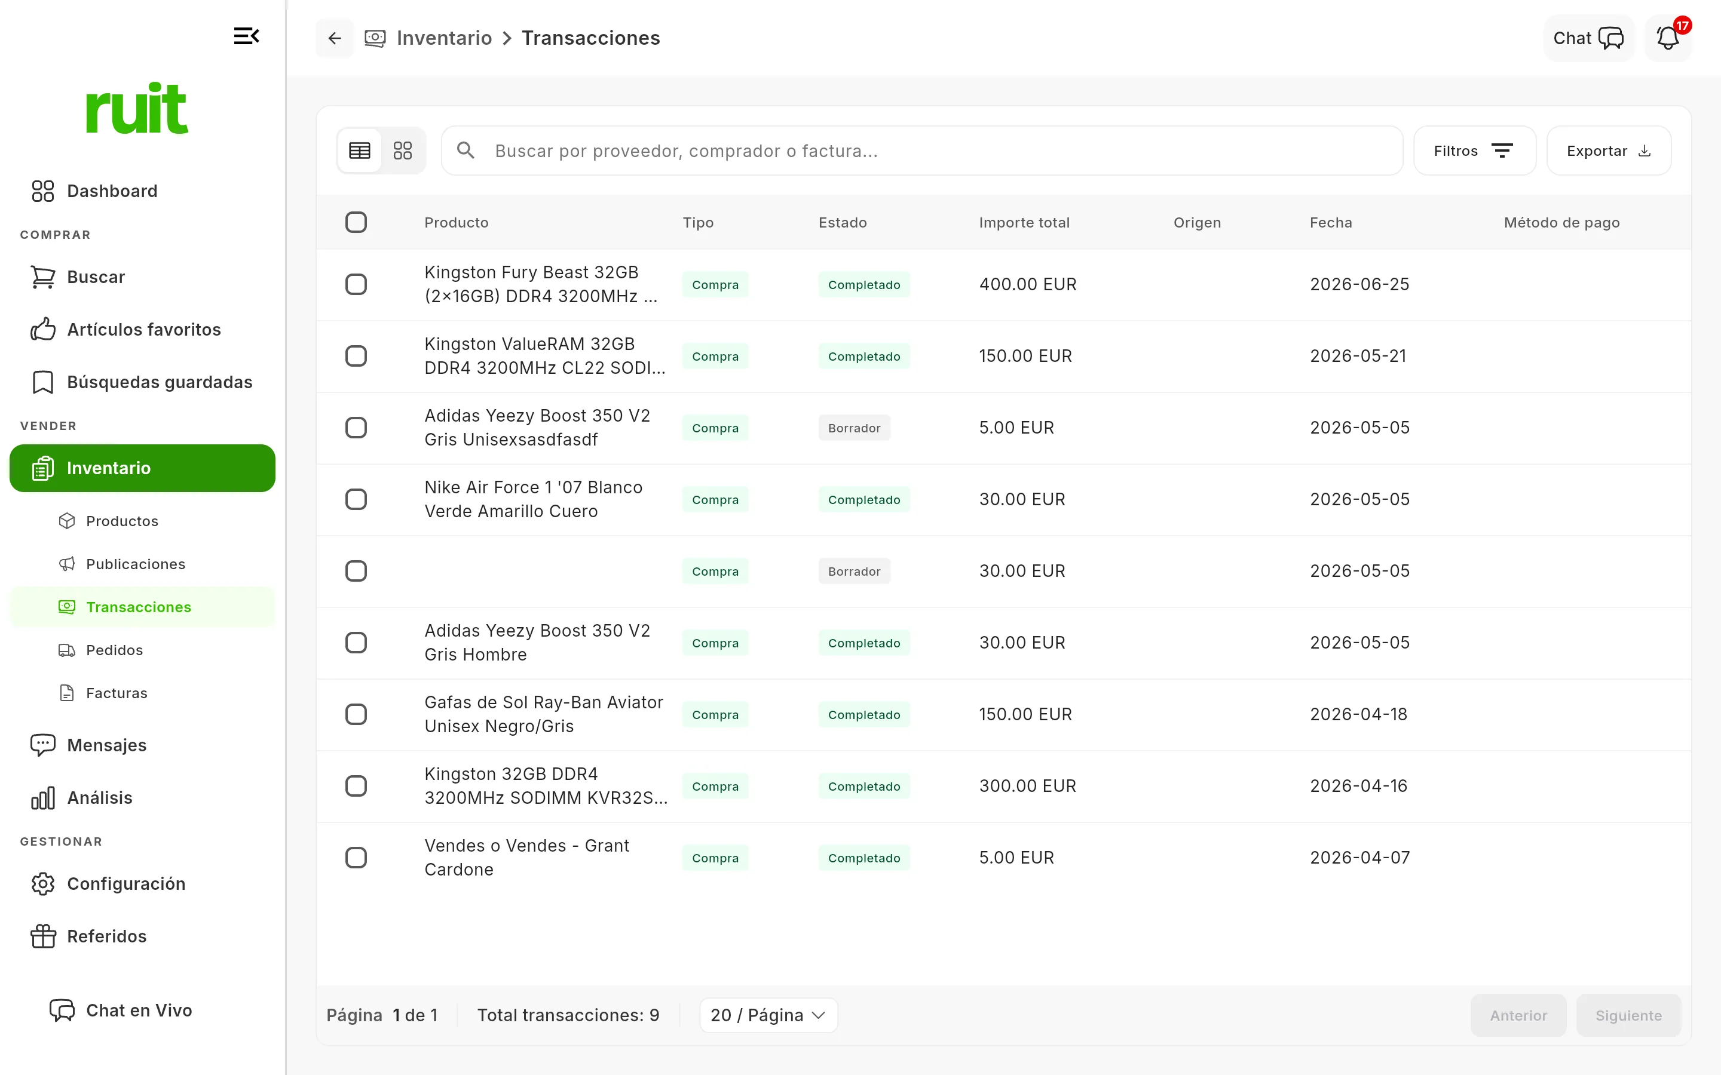This screenshot has height=1075, width=1721.
Task: Open the Pedidos submenu item
Action: click(142, 650)
